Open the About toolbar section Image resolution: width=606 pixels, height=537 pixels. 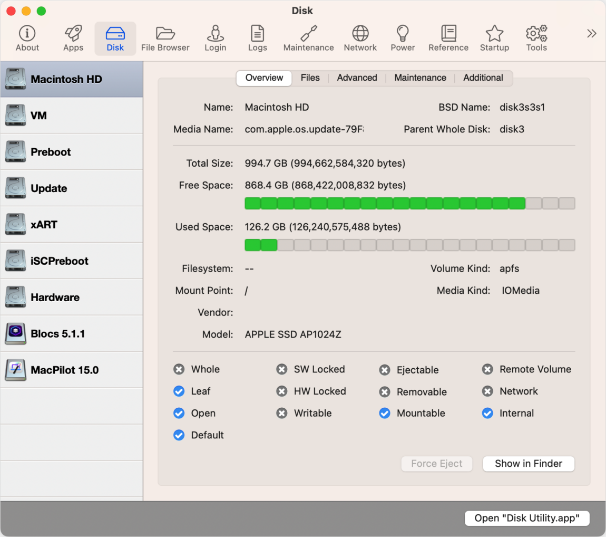click(x=27, y=39)
